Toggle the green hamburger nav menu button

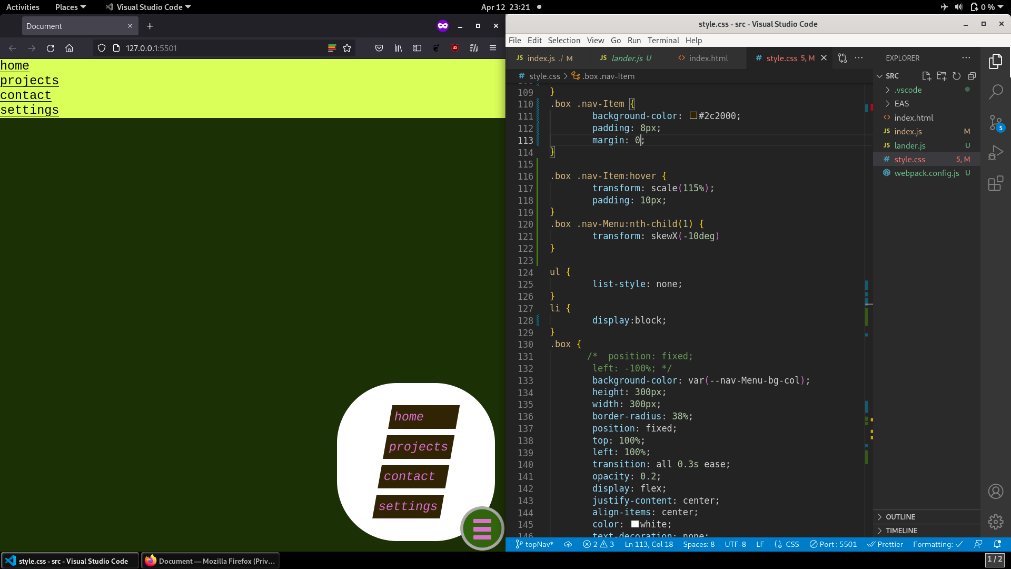482,528
